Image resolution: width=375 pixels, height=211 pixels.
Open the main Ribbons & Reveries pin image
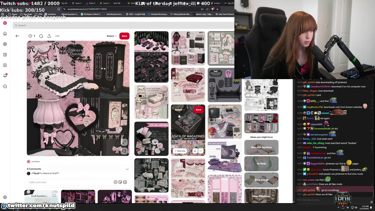[x=78, y=98]
